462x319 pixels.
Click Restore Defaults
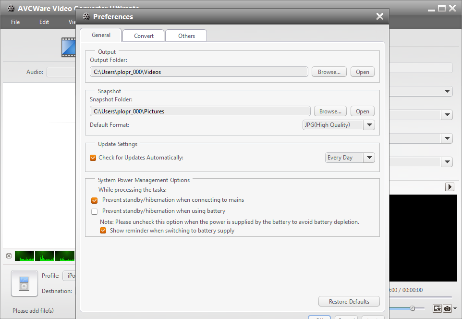349,301
